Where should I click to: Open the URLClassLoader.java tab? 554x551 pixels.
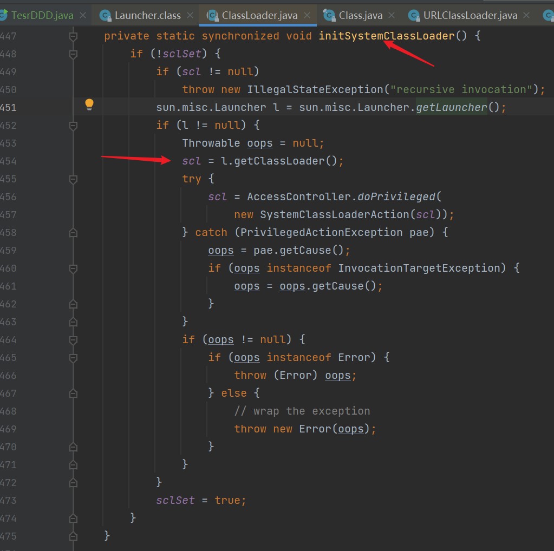(x=470, y=16)
